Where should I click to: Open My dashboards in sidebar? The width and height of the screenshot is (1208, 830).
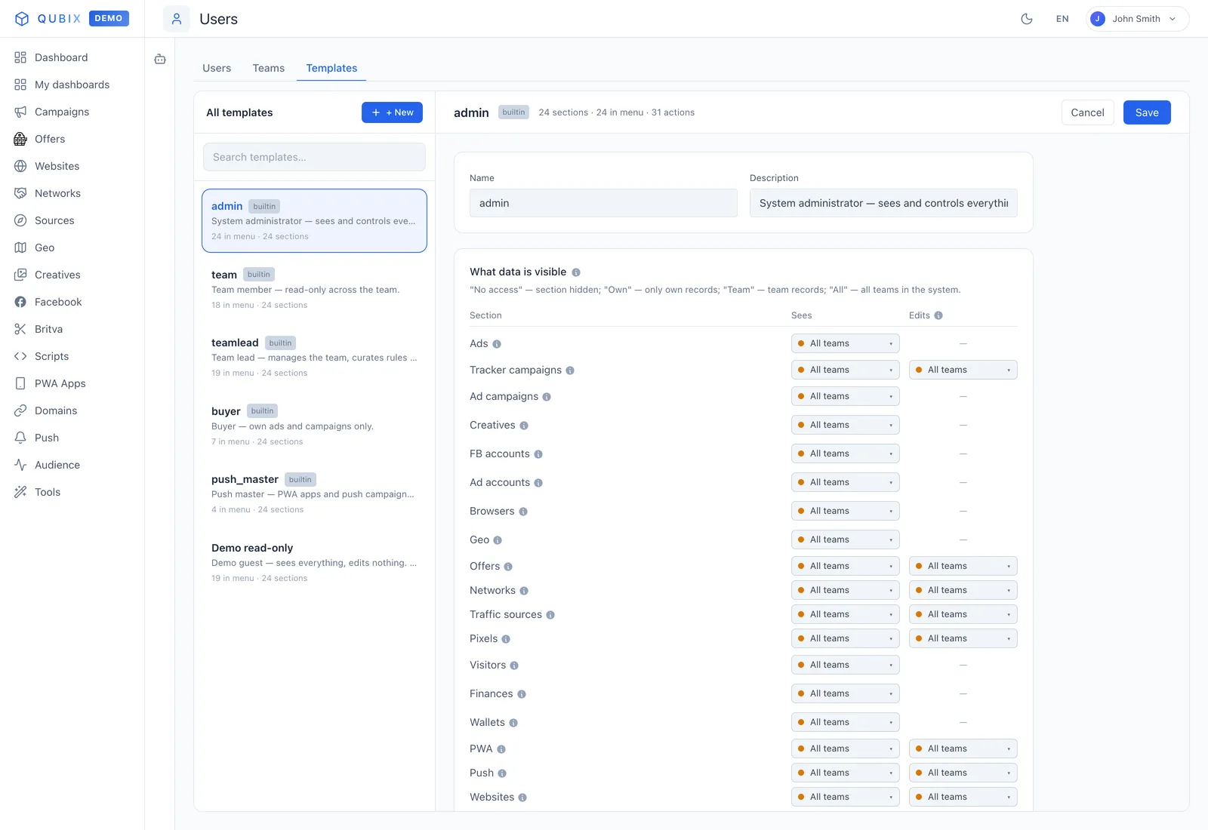point(72,85)
